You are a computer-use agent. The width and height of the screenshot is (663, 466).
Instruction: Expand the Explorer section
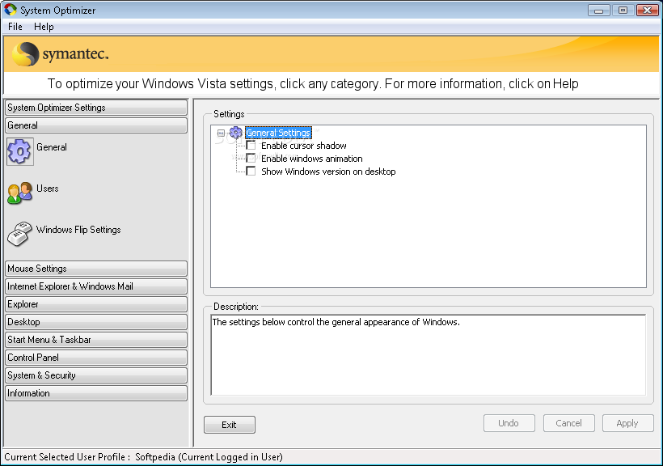(x=96, y=304)
